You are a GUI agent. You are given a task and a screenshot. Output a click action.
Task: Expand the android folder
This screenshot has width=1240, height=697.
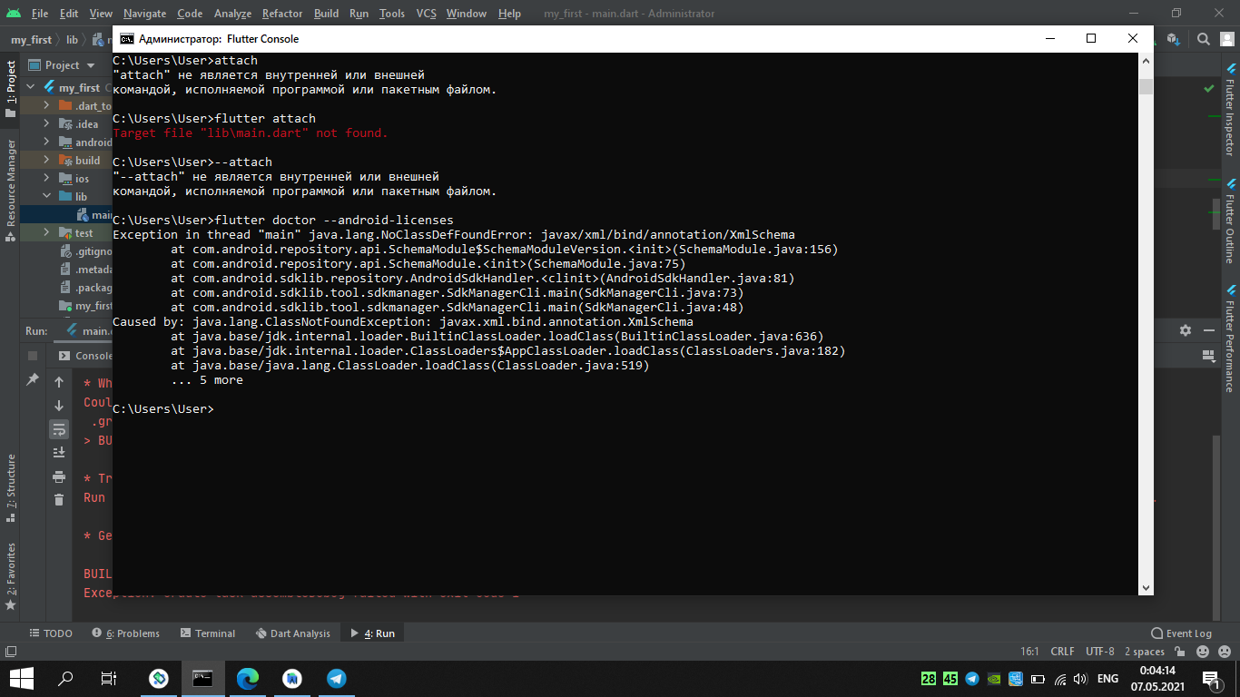[x=46, y=142]
